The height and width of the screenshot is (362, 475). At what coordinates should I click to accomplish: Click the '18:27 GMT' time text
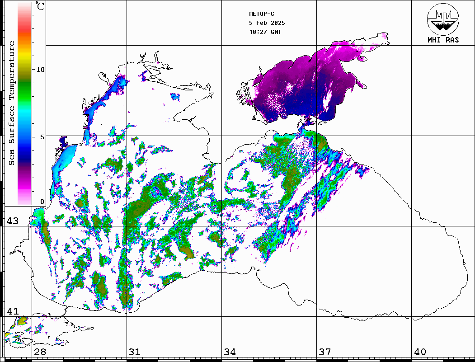coord(265,32)
